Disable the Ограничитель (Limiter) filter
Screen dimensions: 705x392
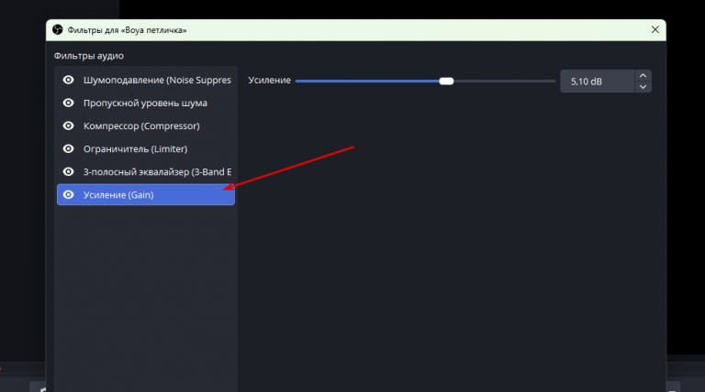coord(68,148)
